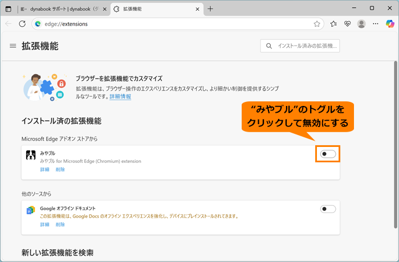The height and width of the screenshot is (262, 399).
Task: Open the Favorites list icon
Action: [x=333, y=24]
